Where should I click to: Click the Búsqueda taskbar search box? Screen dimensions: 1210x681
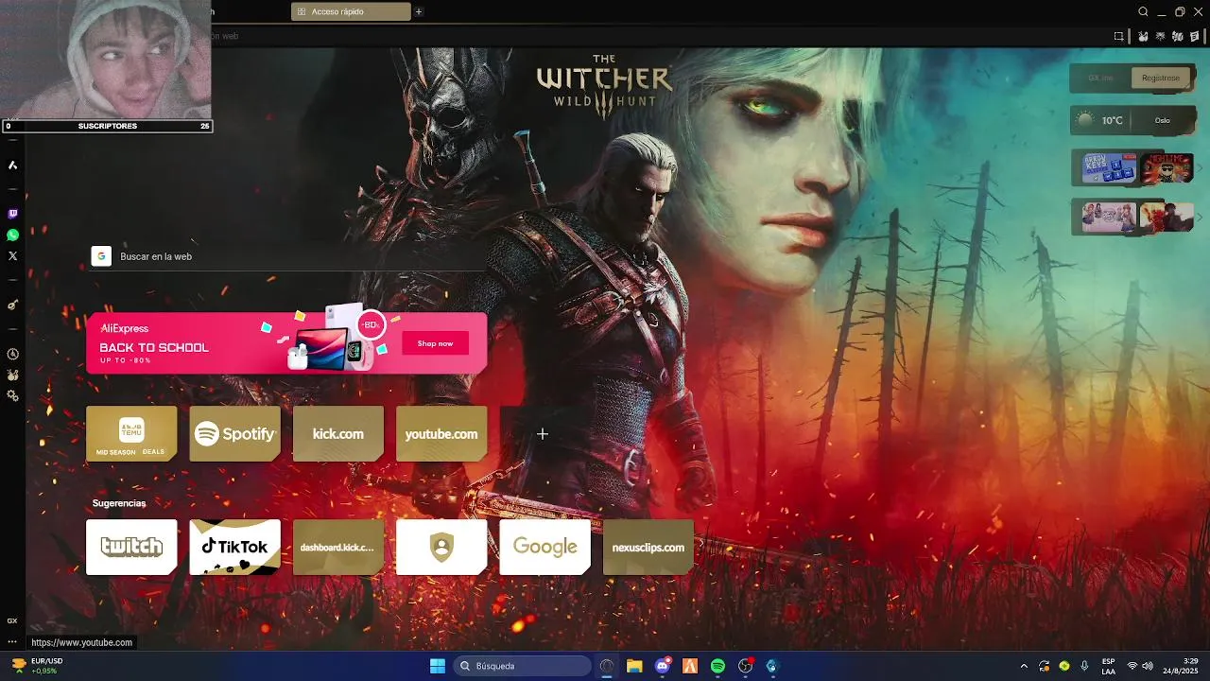click(x=522, y=666)
